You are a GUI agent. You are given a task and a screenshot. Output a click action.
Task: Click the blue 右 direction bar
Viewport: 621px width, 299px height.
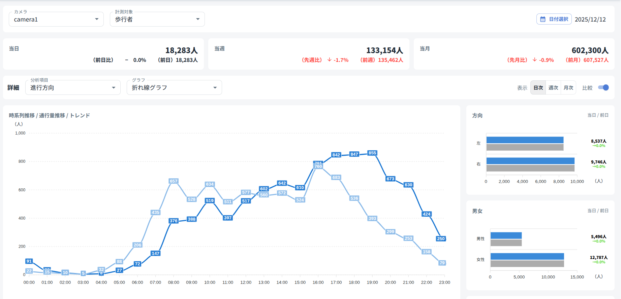coord(530,161)
